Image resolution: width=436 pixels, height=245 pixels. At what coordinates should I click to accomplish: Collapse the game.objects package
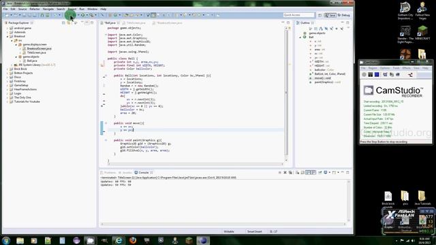point(16,56)
